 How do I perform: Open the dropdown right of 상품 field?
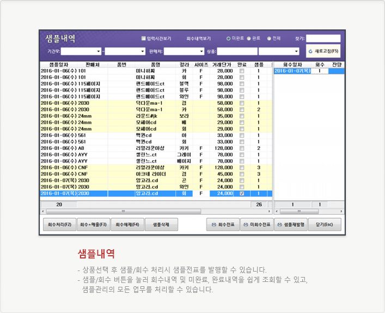pyautogui.click(x=296, y=51)
